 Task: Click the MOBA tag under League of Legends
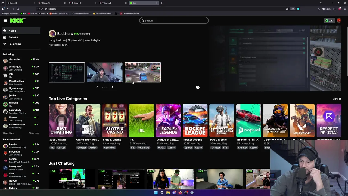[161, 148]
